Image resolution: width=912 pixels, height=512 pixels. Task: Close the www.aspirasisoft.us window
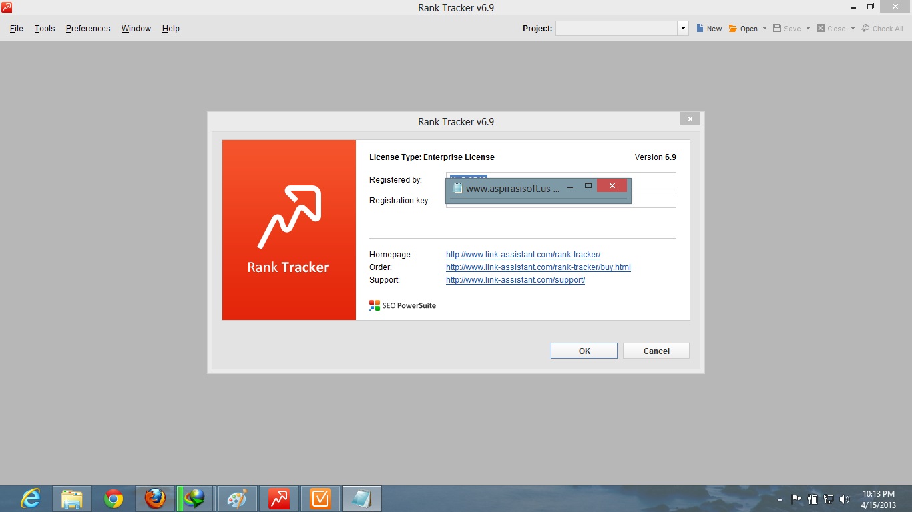tap(612, 185)
